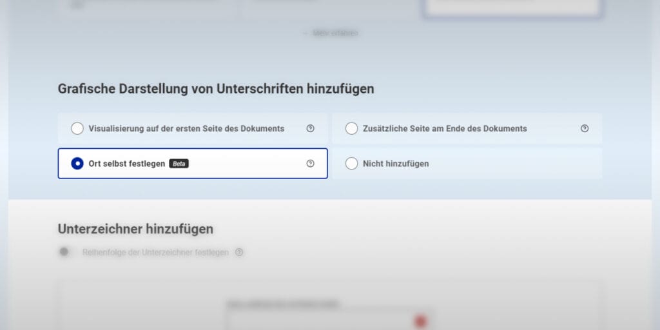660x330 pixels.
Task: Open the Mehr erfahren link
Action: tap(331, 33)
